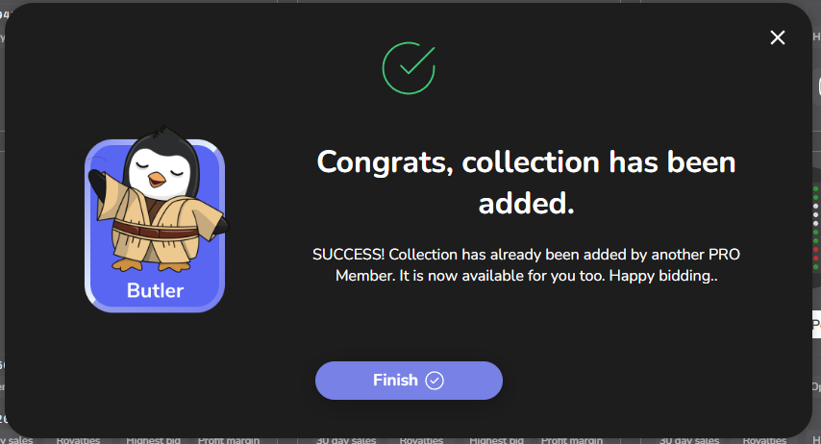This screenshot has width=821, height=444.
Task: Click the "PRO" word in success message
Action: [724, 255]
